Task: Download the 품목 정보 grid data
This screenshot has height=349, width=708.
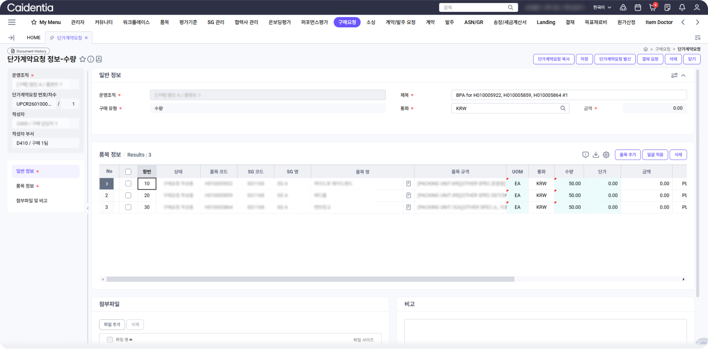Action: (596, 155)
